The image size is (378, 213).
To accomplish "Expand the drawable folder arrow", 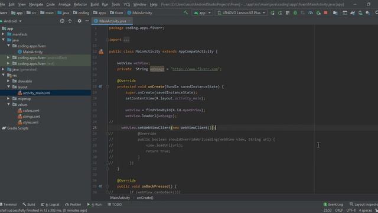I will click(8, 81).
